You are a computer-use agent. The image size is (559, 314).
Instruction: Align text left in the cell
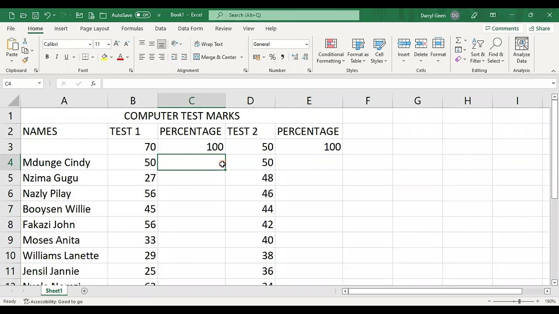click(x=142, y=57)
